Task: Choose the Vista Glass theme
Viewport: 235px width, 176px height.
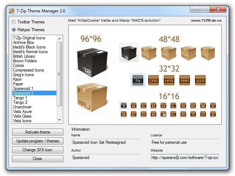Action: click(x=22, y=116)
